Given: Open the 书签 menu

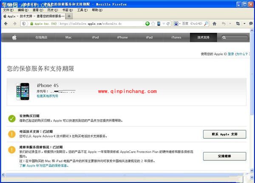Looking at the screenshot, I should point(68,10).
